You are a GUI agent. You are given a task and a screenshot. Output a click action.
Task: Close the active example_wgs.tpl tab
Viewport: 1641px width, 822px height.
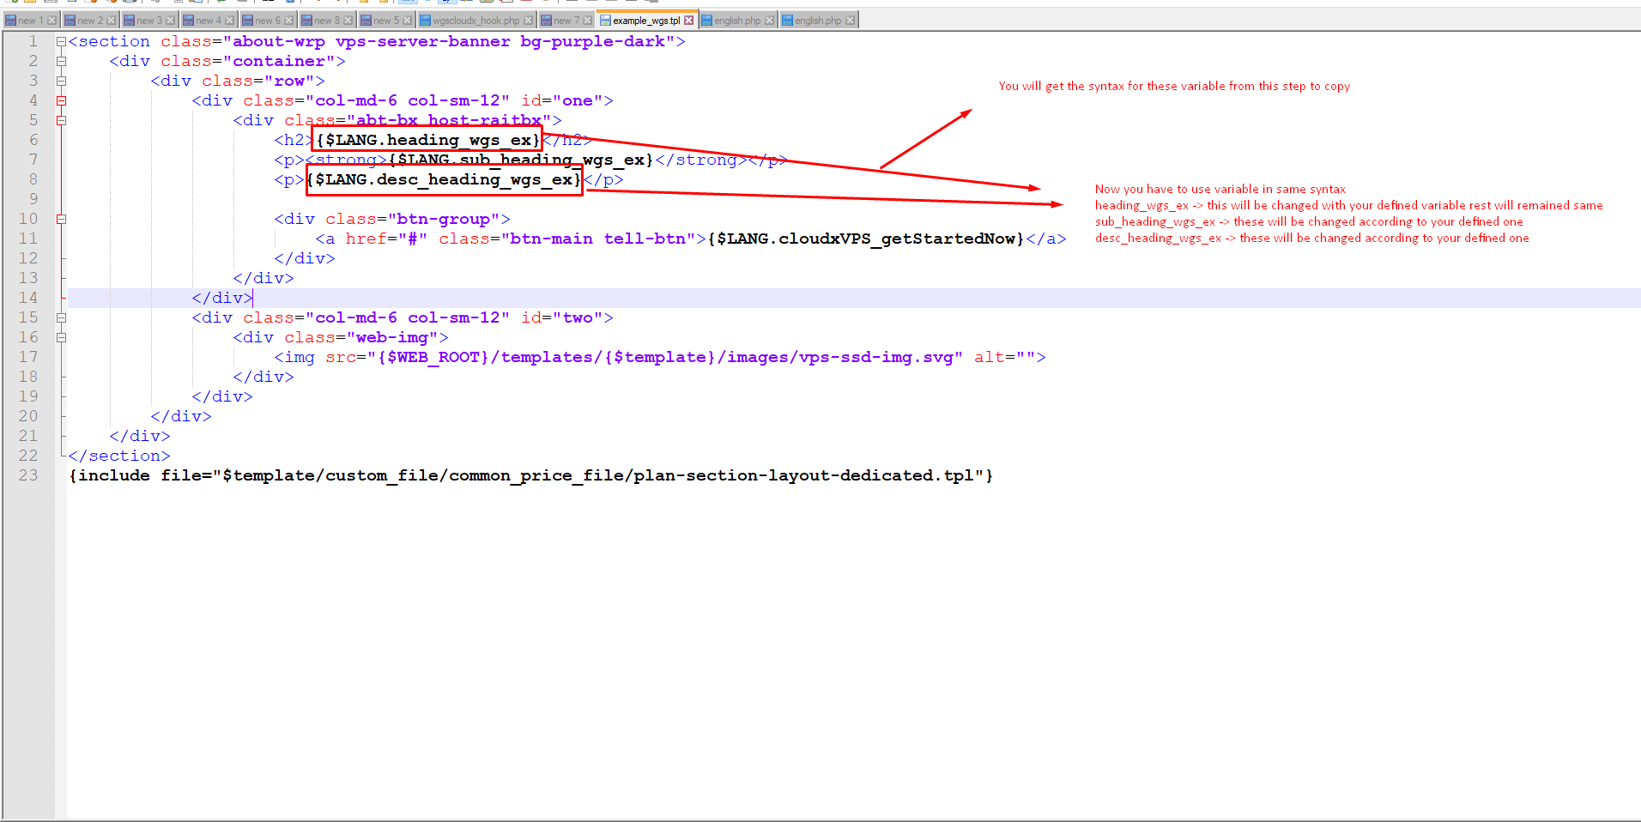(x=688, y=21)
